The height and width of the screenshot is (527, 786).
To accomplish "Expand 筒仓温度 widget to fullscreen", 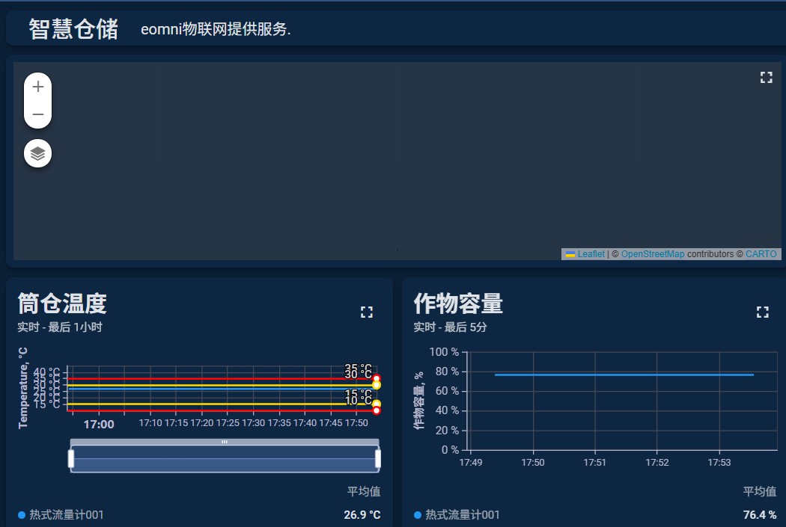I will 366,312.
